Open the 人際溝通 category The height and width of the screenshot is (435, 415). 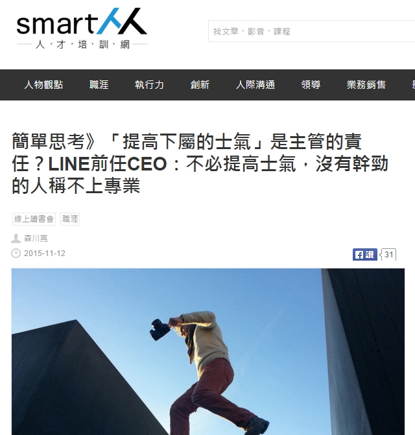pyautogui.click(x=255, y=85)
